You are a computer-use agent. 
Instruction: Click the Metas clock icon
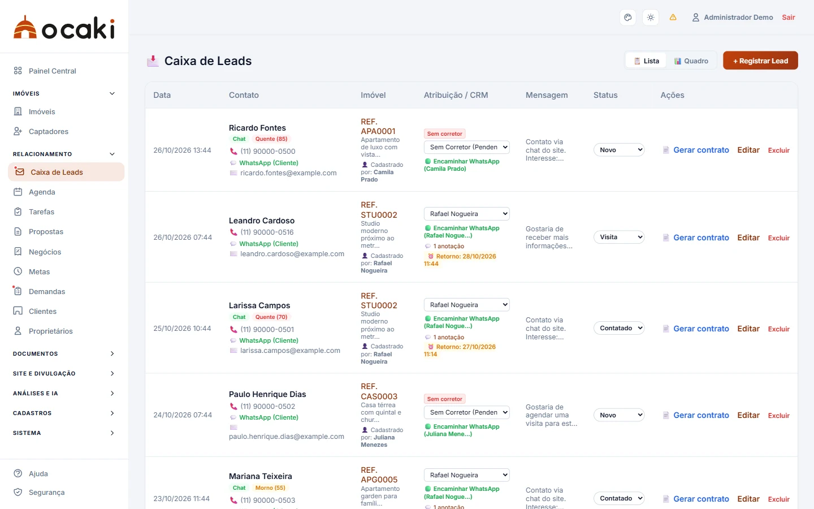click(x=18, y=271)
